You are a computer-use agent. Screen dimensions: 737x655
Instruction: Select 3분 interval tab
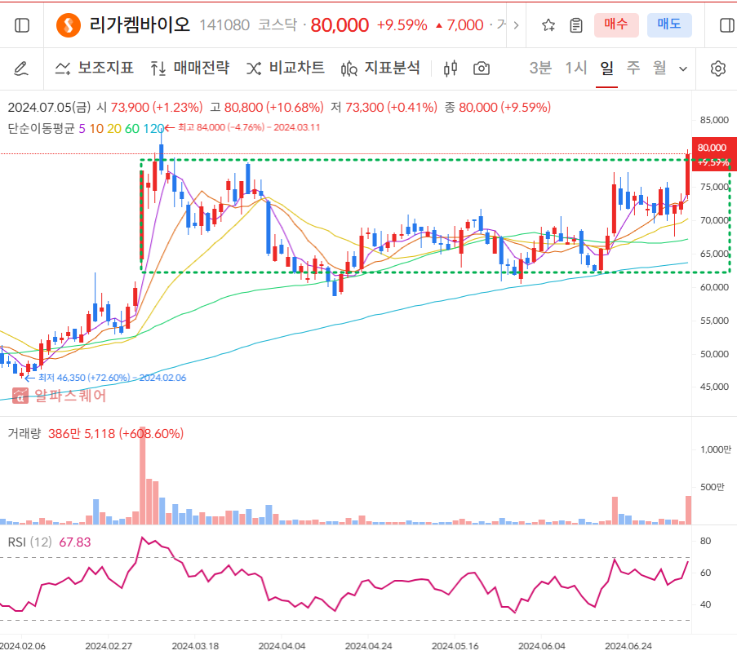(540, 69)
